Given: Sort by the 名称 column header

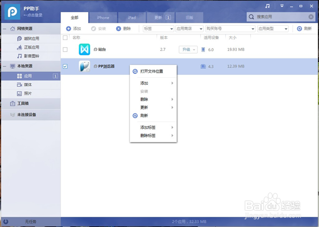Looking at the screenshot, I should pos(76,38).
